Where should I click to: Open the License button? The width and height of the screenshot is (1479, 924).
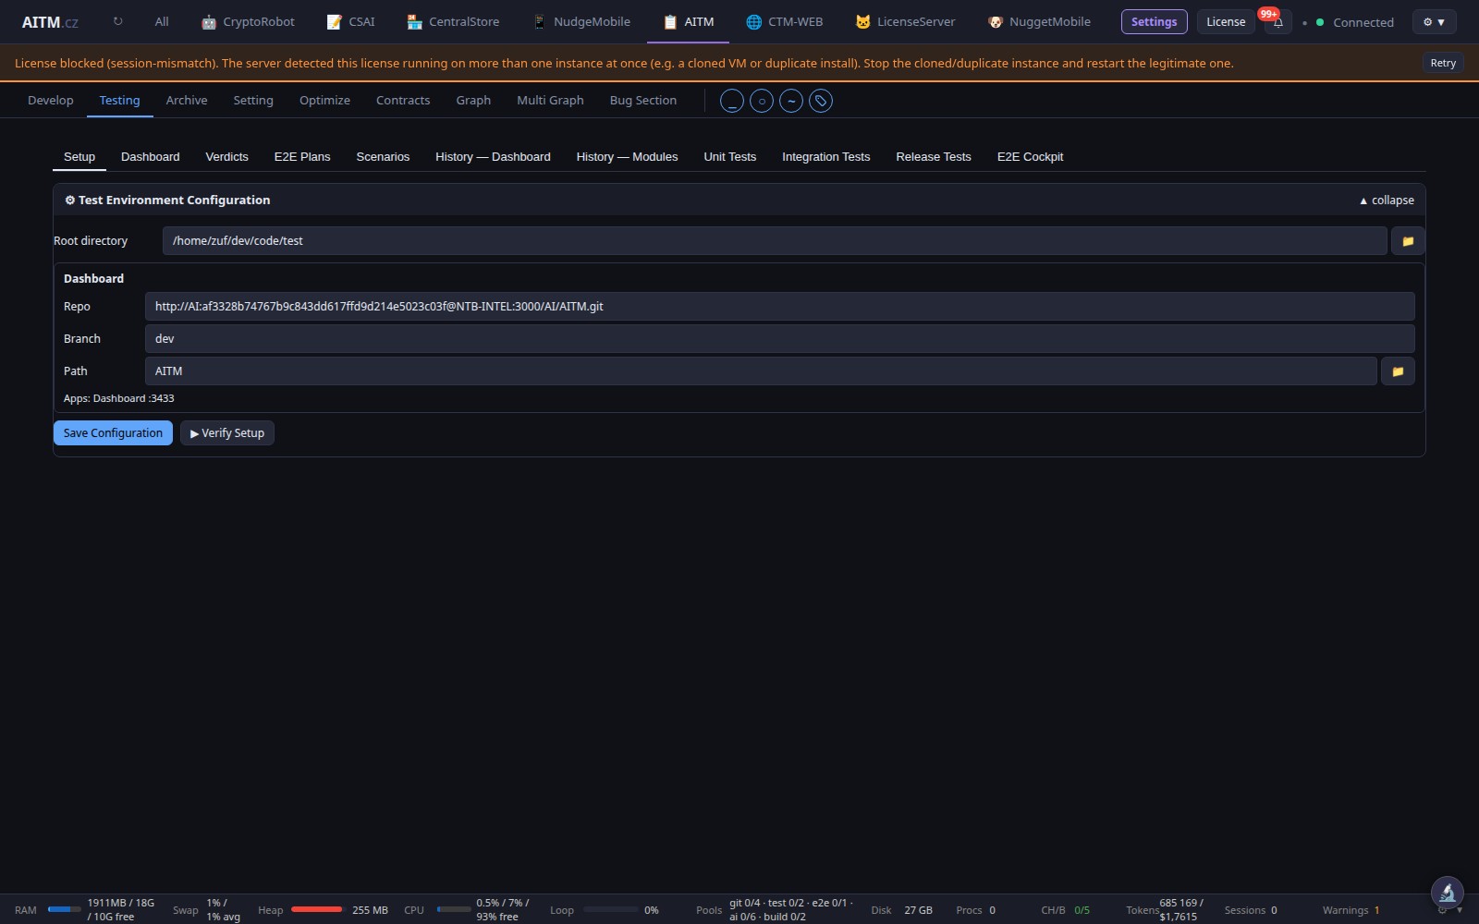[1226, 21]
